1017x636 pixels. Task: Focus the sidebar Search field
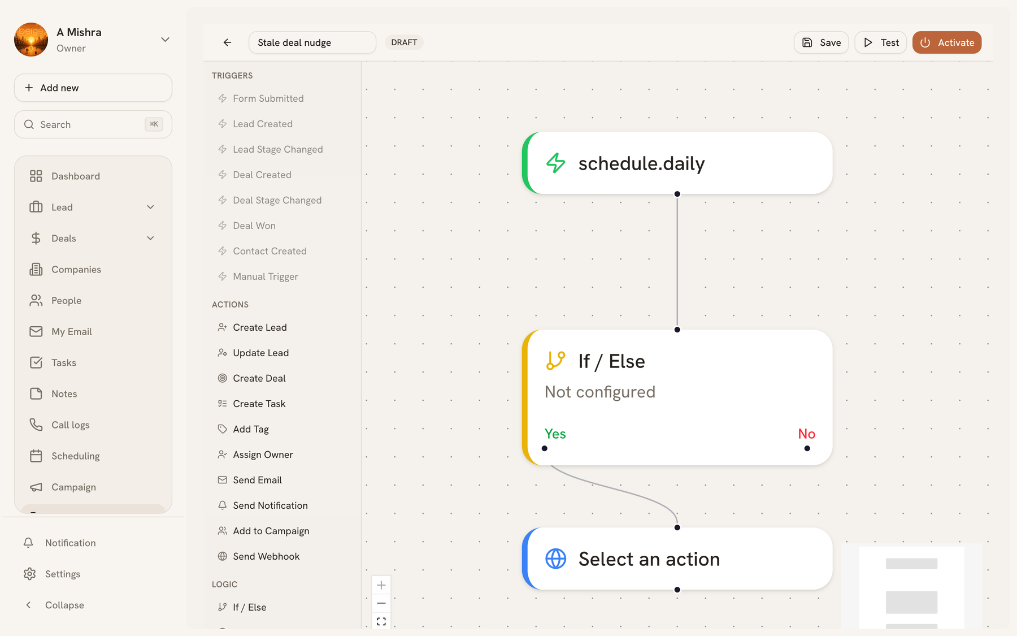(93, 124)
